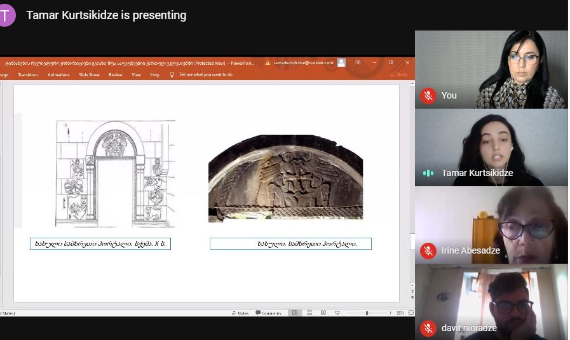Switch to Normal view icon
Image resolution: width=570 pixels, height=340 pixels.
[x=295, y=313]
